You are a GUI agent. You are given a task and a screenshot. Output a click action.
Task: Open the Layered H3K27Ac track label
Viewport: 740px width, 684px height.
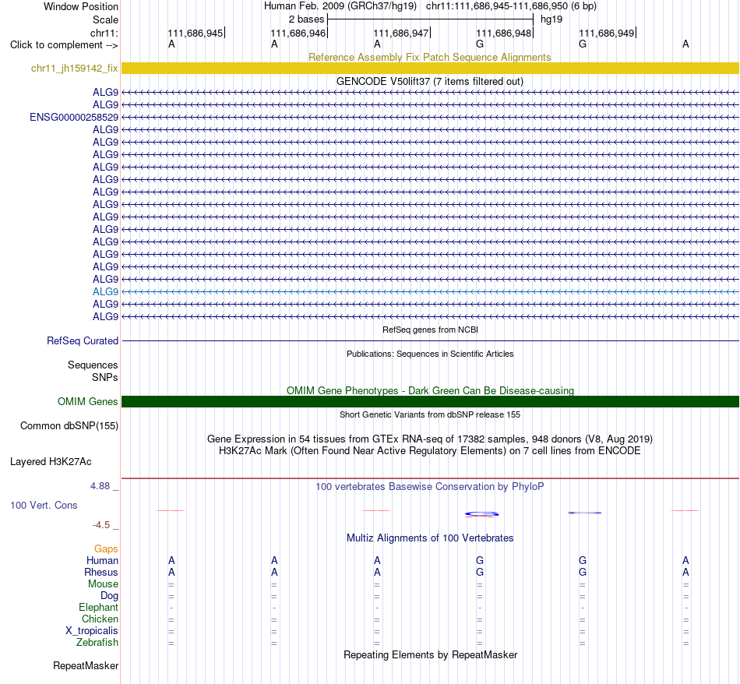[x=51, y=462]
